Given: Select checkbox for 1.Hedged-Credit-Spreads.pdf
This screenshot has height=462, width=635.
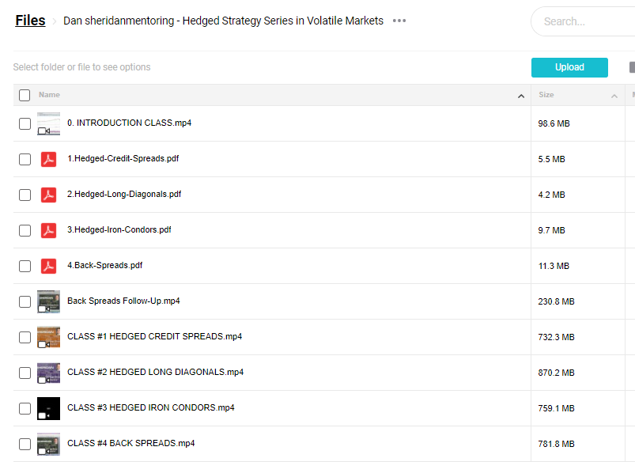Looking at the screenshot, I should click(25, 159).
